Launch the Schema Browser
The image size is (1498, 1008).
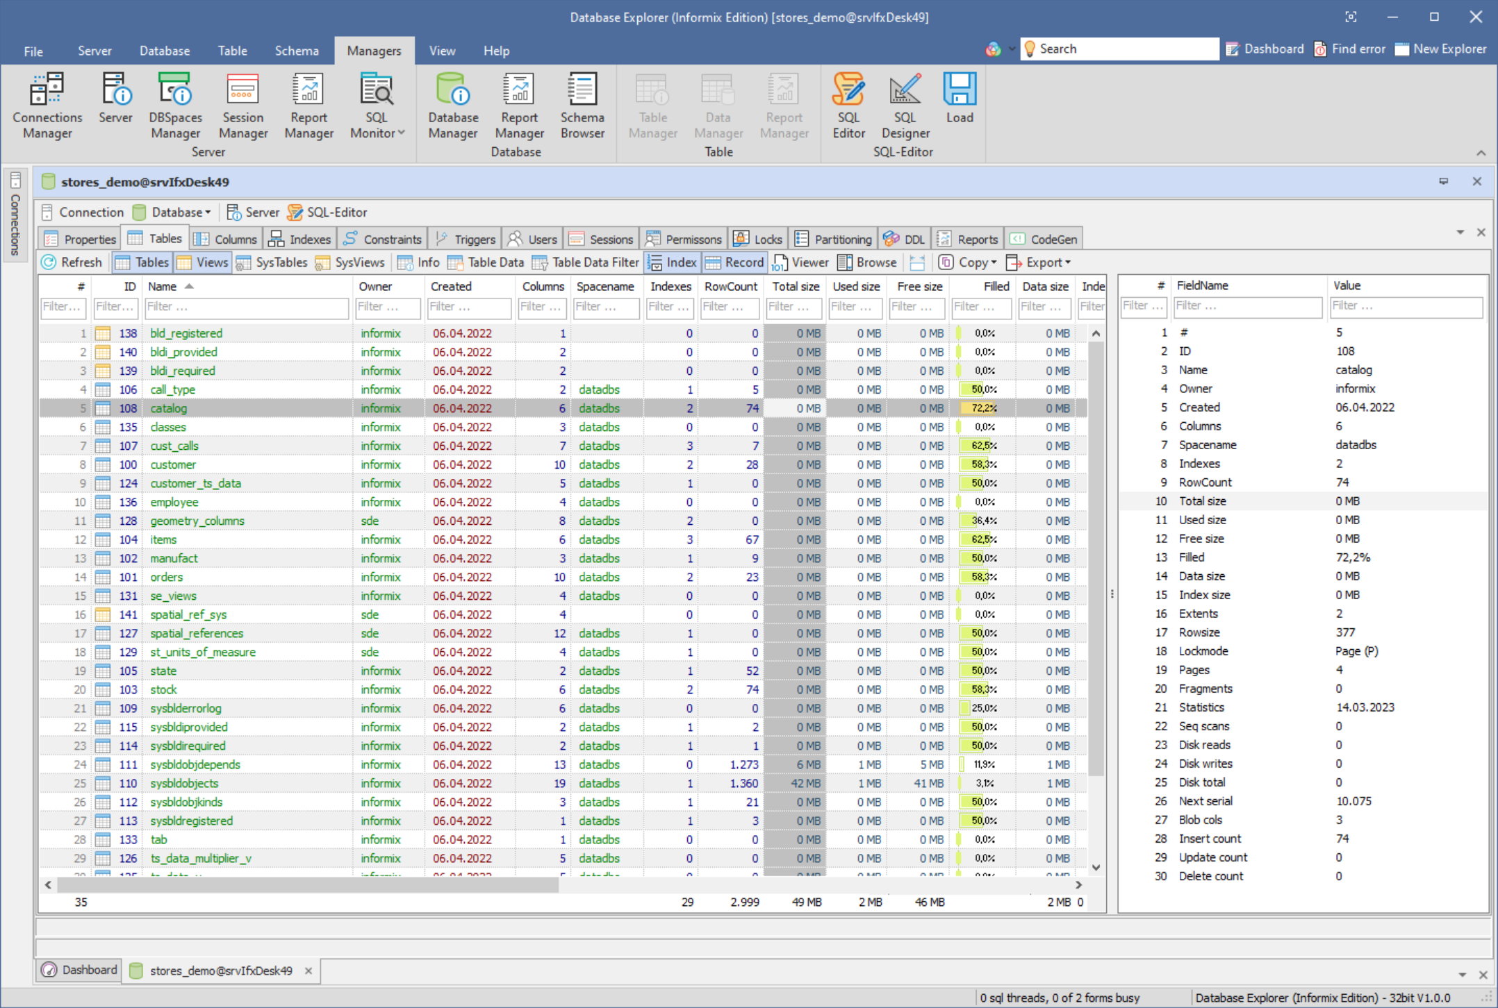coord(582,106)
